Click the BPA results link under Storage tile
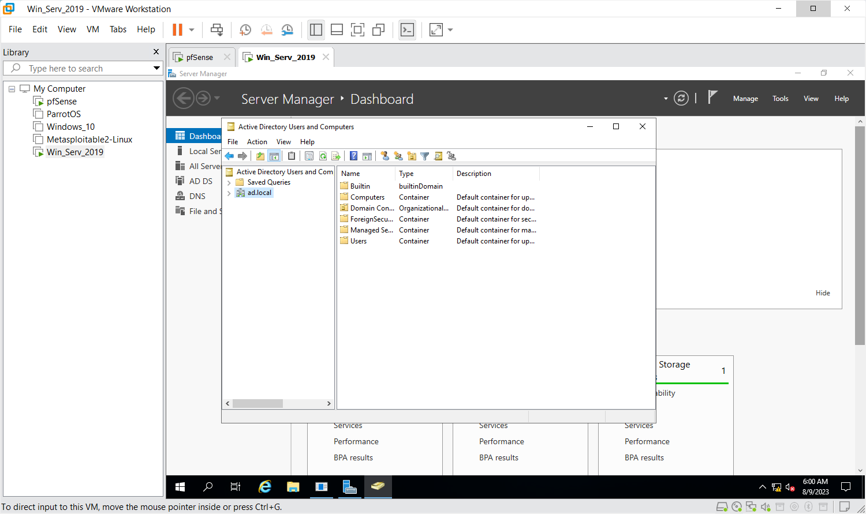866x514 pixels. pyautogui.click(x=644, y=457)
